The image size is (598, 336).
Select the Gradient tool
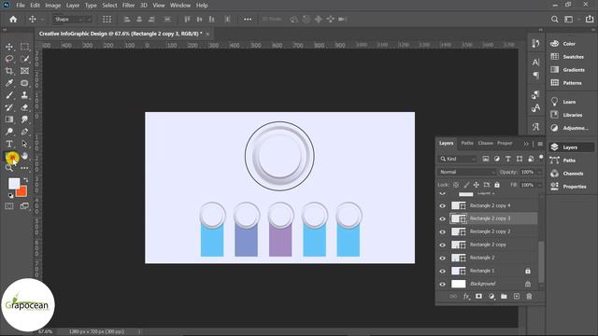click(9, 119)
